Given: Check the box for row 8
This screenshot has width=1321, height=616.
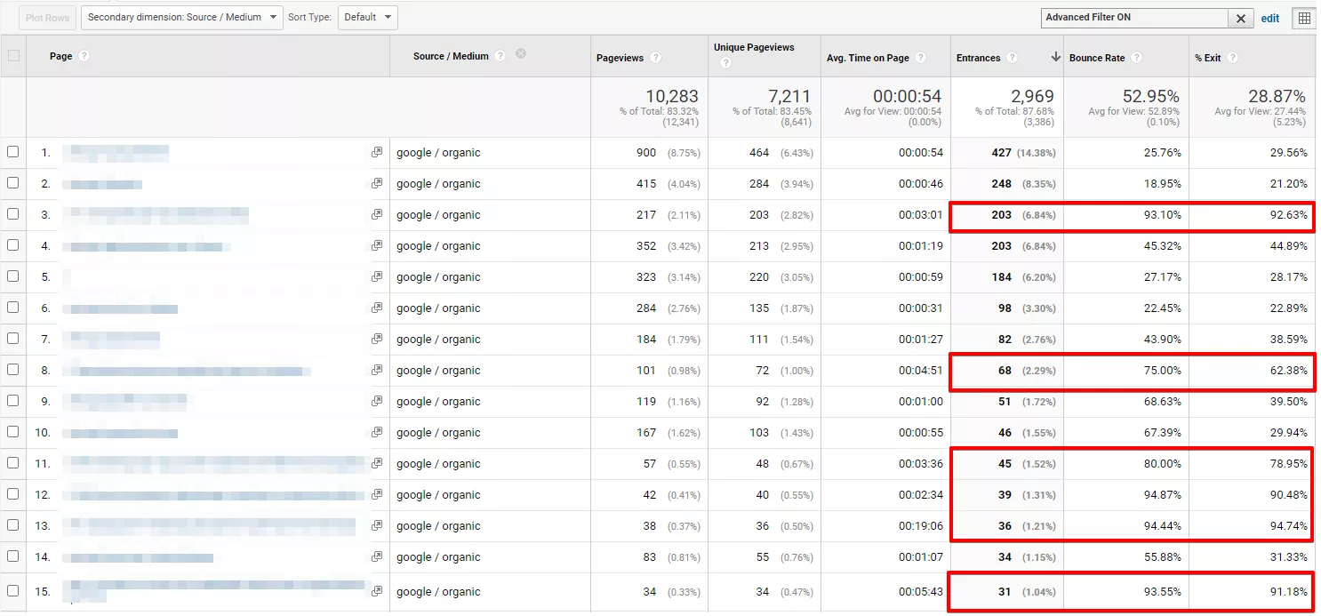Looking at the screenshot, I should coord(13,370).
